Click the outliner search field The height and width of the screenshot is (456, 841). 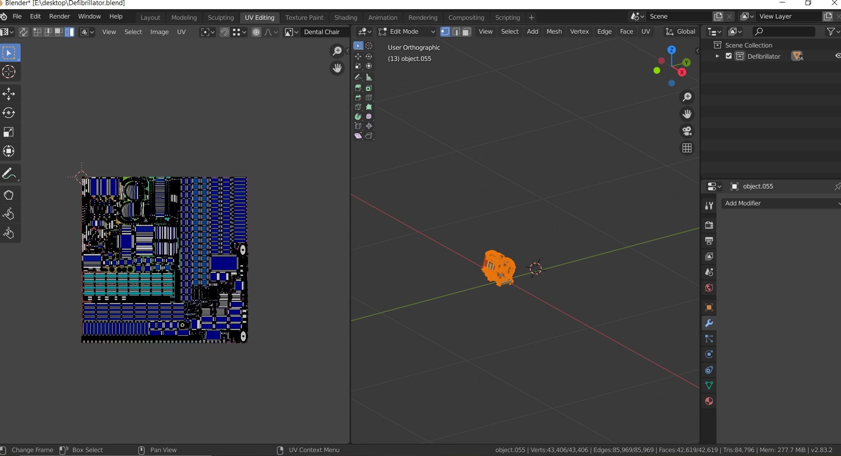784,32
